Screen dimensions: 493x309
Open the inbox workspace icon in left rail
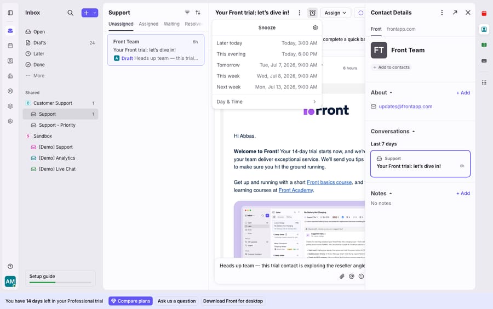(x=10, y=31)
